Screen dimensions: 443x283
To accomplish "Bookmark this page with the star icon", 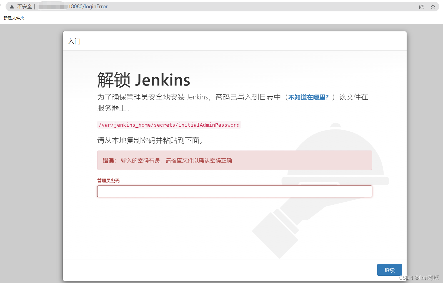I will coord(433,7).
